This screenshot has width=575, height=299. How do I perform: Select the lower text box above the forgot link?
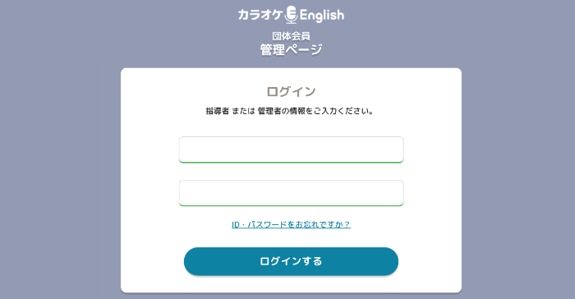coord(291,193)
